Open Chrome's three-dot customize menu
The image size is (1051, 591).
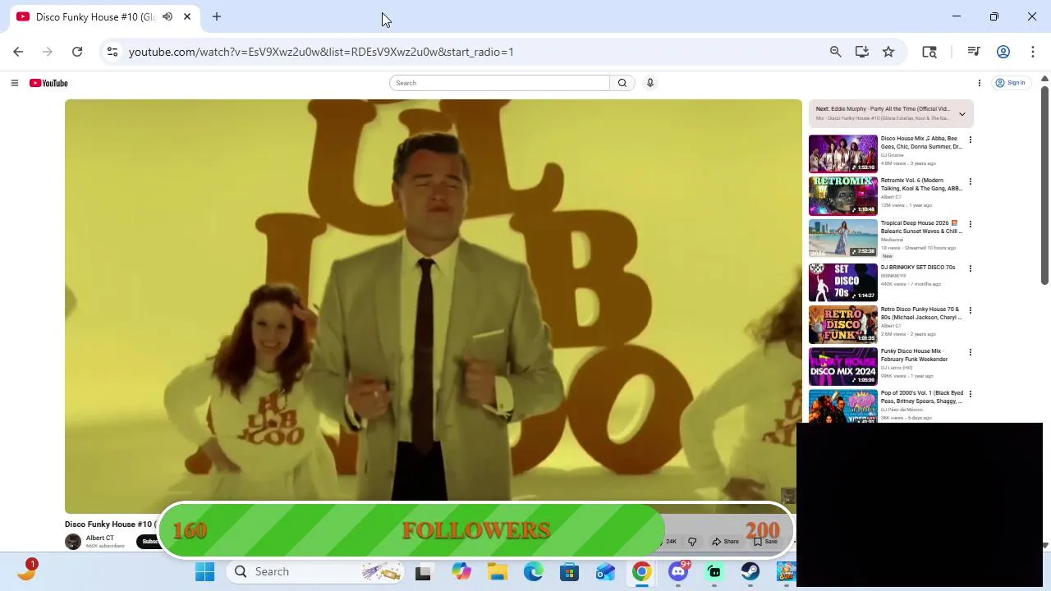[x=1033, y=52]
